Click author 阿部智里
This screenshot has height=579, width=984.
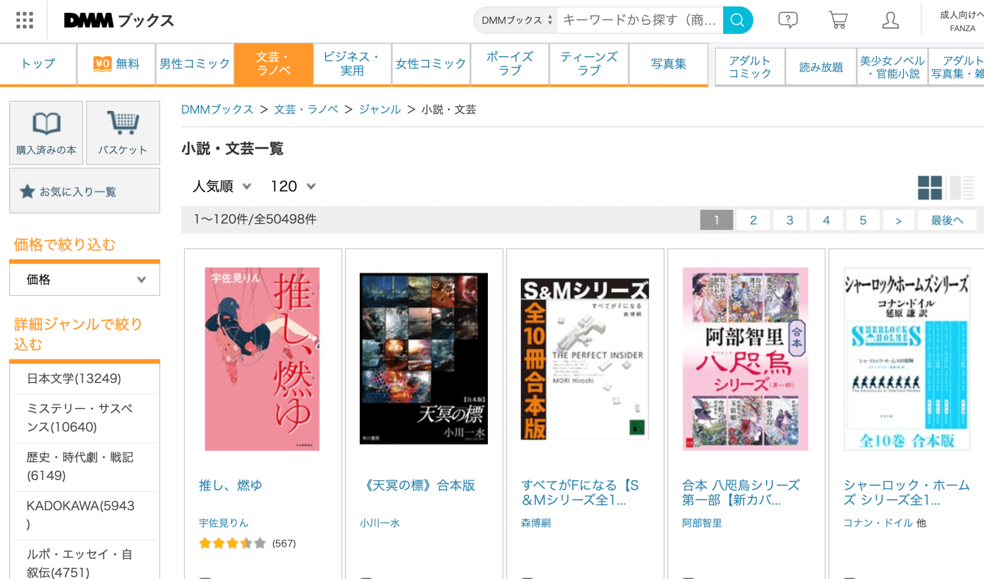[702, 523]
